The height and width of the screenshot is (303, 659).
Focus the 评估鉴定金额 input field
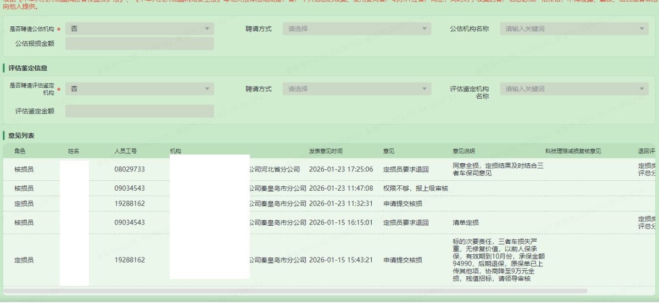click(139, 111)
